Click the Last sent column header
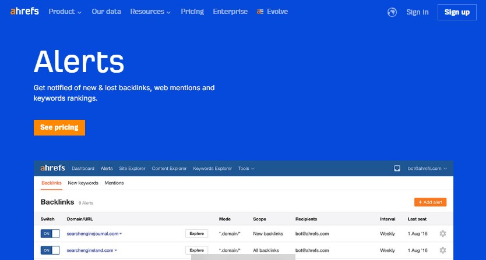The width and height of the screenshot is (486, 260). coord(417,219)
